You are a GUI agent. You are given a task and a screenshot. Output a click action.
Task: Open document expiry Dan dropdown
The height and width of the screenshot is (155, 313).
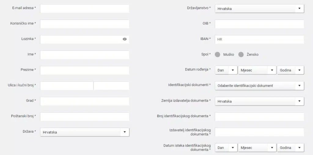[x=226, y=148]
